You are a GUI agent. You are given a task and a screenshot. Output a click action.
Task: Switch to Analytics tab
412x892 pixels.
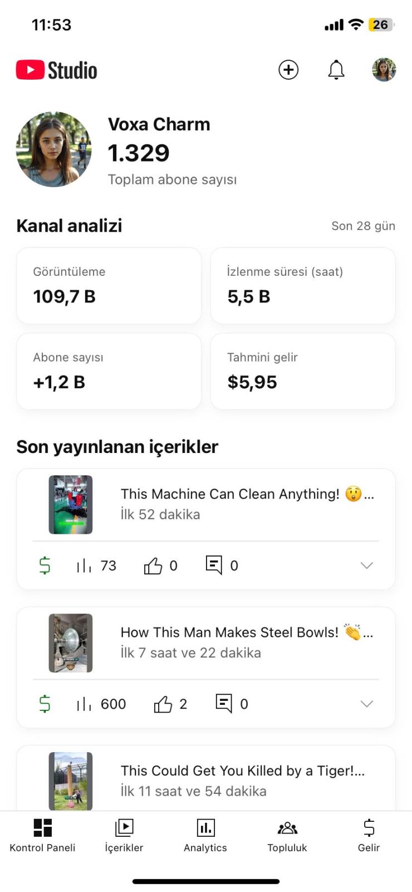coord(205,836)
